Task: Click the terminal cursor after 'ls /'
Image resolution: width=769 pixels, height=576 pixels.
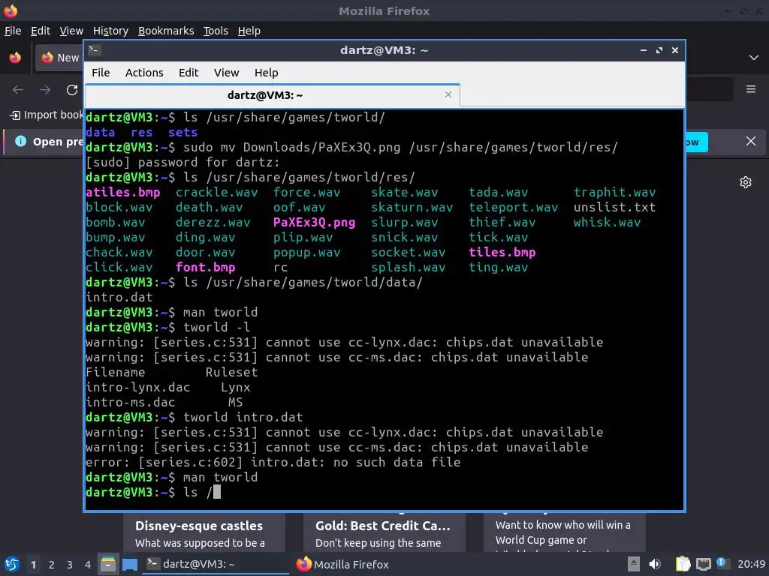Action: [x=217, y=492]
